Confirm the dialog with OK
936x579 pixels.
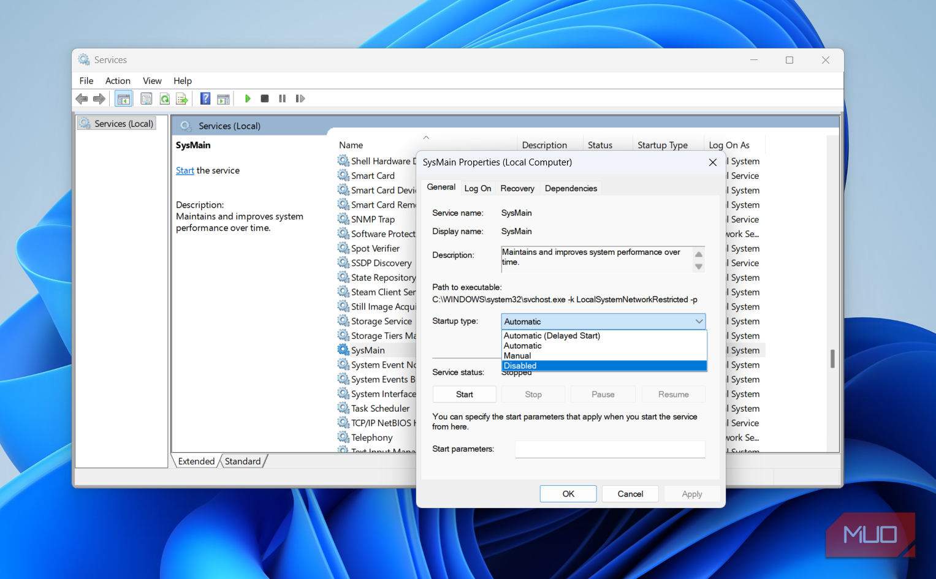coord(568,494)
